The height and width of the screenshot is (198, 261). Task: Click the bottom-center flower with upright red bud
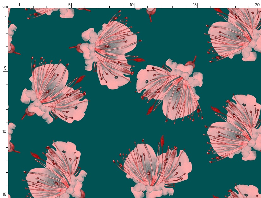tap(155, 168)
